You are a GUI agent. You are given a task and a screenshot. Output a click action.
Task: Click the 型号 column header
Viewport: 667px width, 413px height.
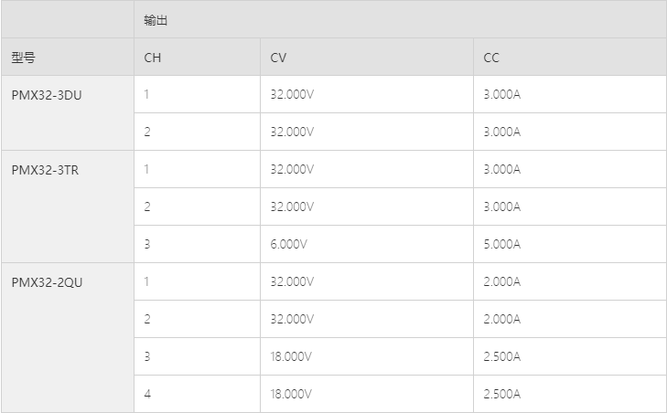(x=24, y=58)
